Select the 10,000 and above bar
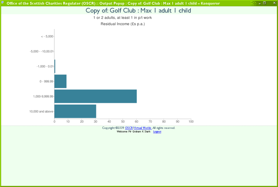 click(75, 111)
